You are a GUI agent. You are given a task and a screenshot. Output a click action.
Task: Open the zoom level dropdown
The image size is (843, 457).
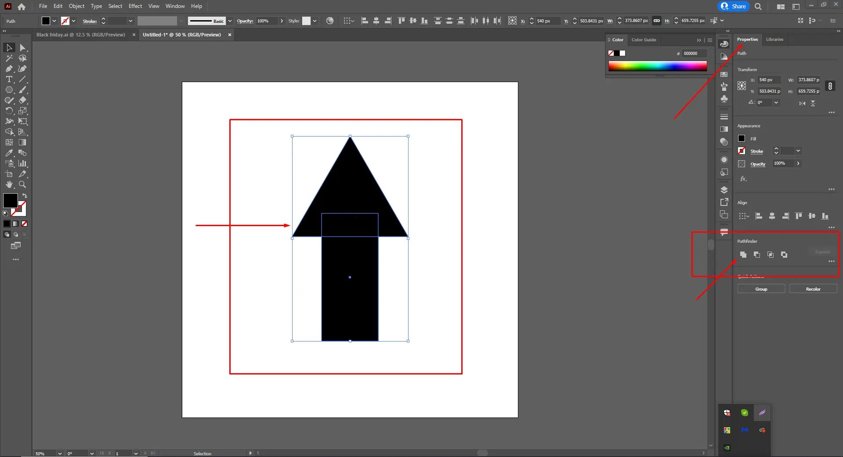click(60, 453)
